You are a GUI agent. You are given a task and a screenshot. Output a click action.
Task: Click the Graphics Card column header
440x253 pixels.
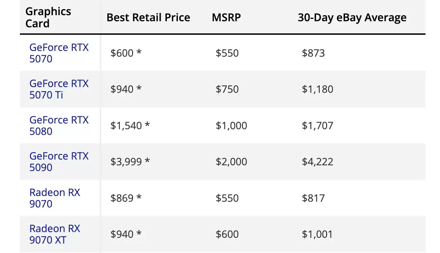(x=48, y=18)
